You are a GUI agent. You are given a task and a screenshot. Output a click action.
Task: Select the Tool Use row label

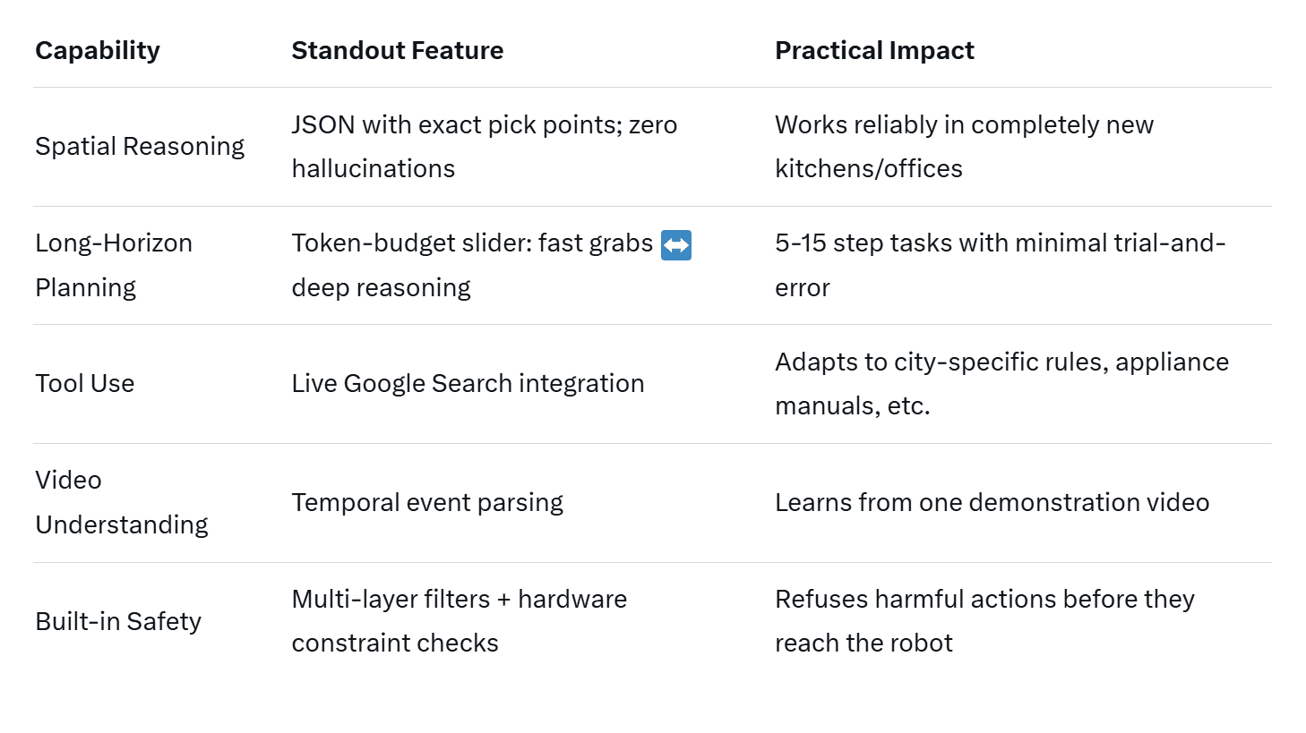[x=85, y=384]
